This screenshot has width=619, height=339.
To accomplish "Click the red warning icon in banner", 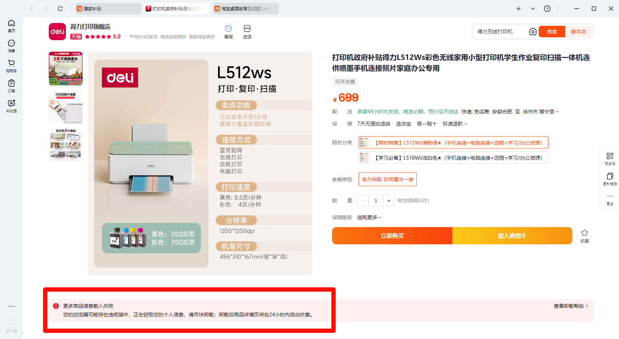I will 56,306.
